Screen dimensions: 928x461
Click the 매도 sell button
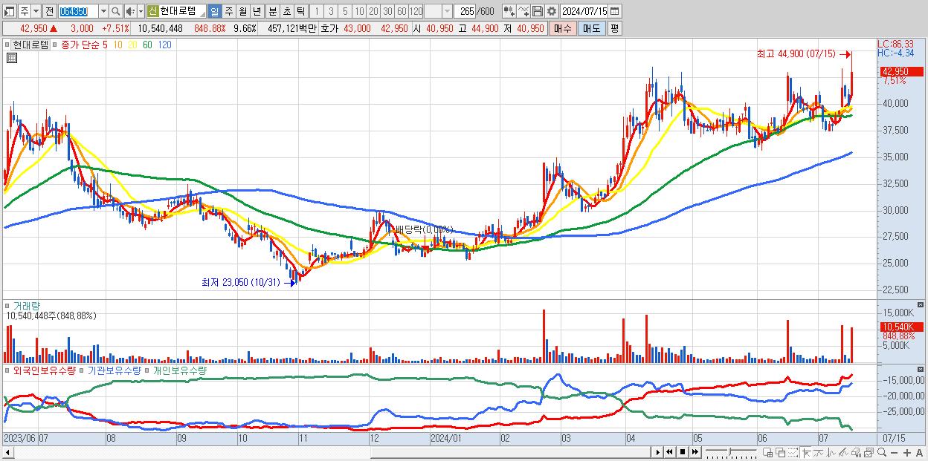(591, 28)
